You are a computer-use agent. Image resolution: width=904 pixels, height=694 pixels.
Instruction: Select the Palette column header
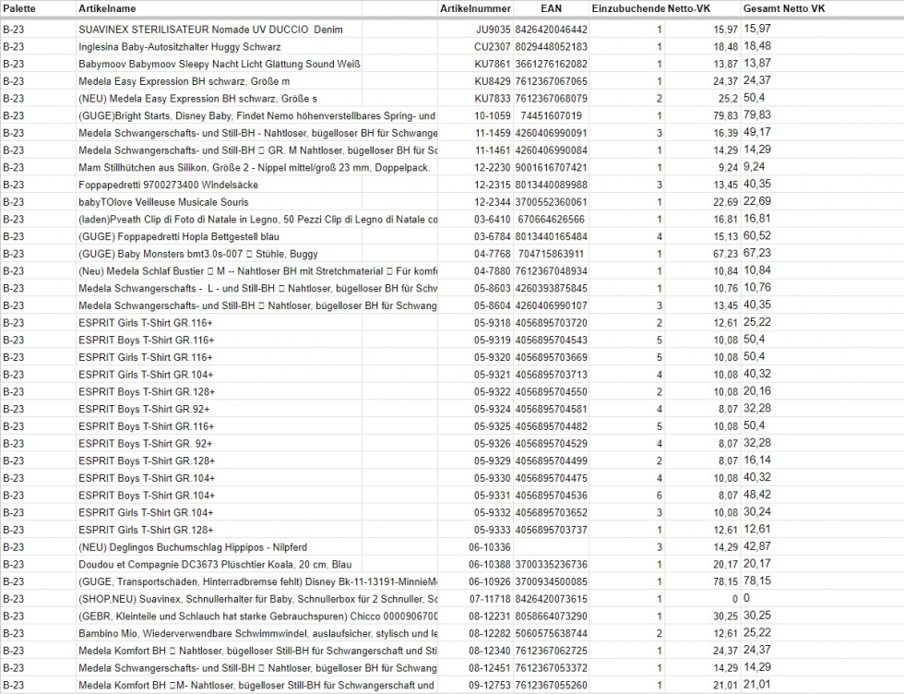click(x=19, y=8)
